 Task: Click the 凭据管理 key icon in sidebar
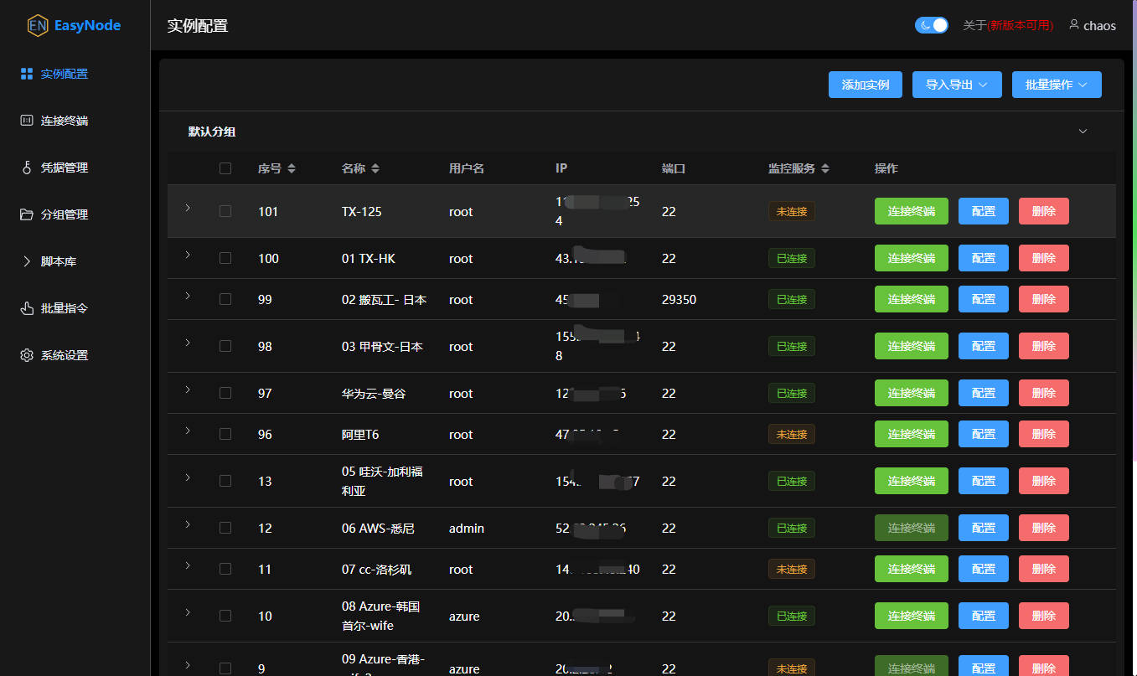click(27, 168)
